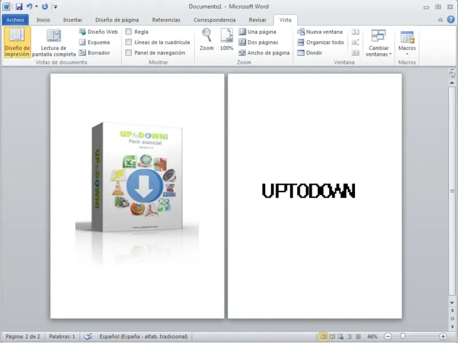
Task: Click the Vista tab
Action: [285, 20]
